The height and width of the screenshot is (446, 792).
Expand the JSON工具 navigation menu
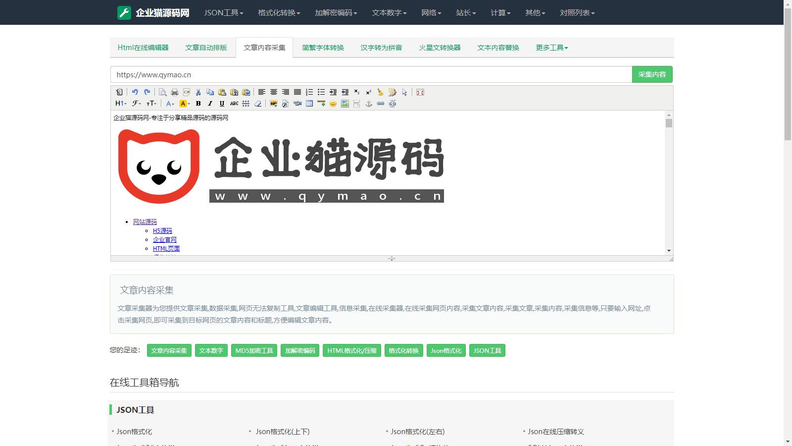pos(224,13)
